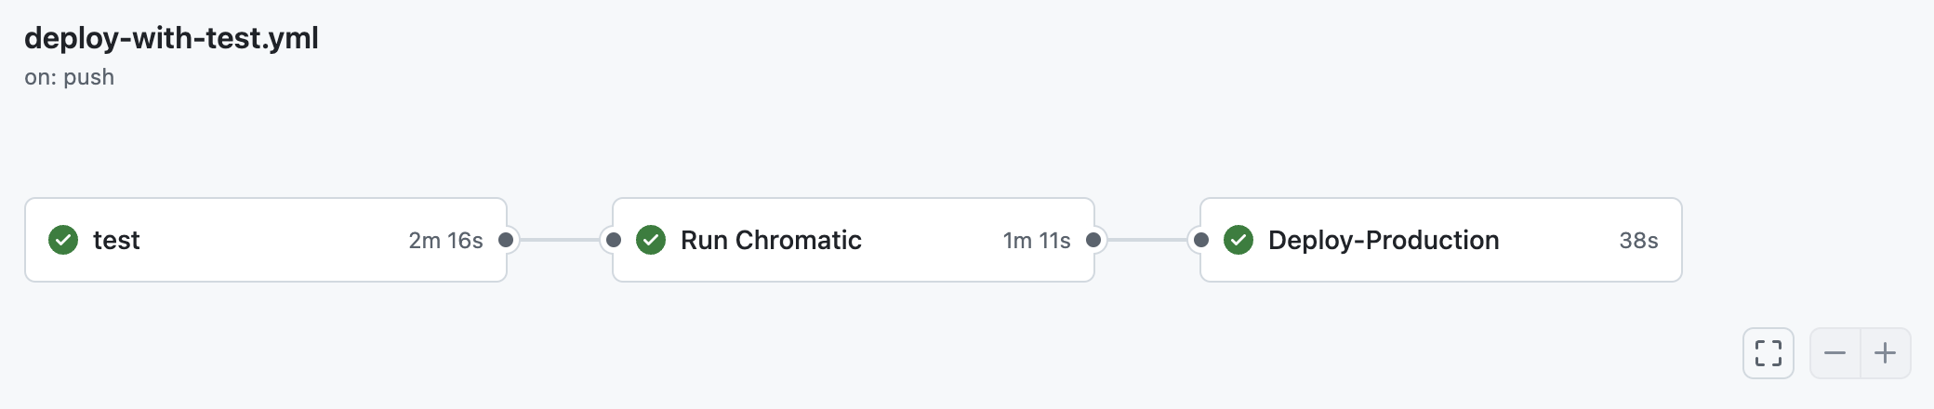
Task: Click the green checkmark on the test job
Action: [63, 240]
